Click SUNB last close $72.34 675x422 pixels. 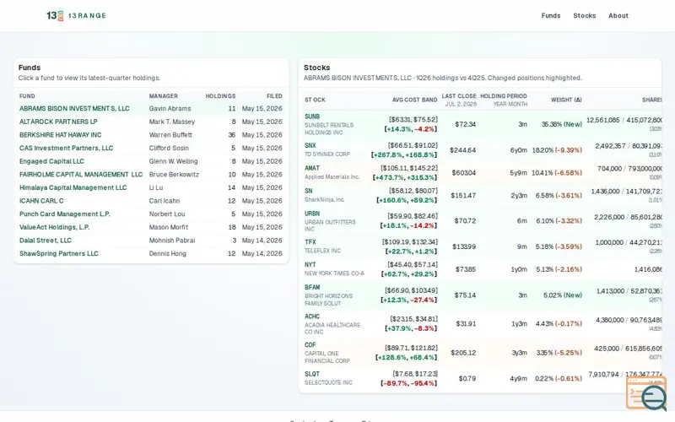[466, 124]
